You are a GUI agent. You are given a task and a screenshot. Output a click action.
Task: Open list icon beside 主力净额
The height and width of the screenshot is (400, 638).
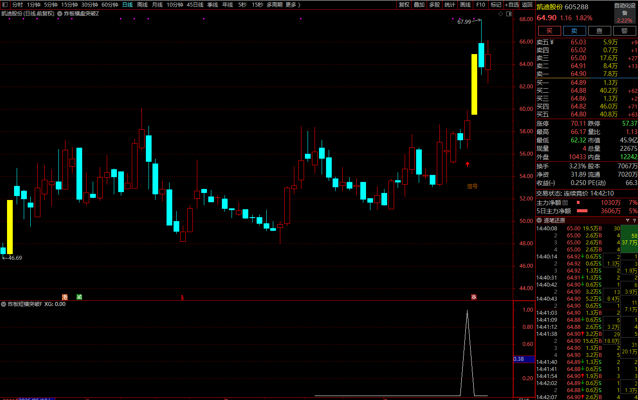[565, 203]
